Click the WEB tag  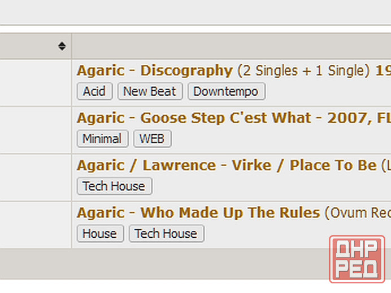[x=152, y=139]
